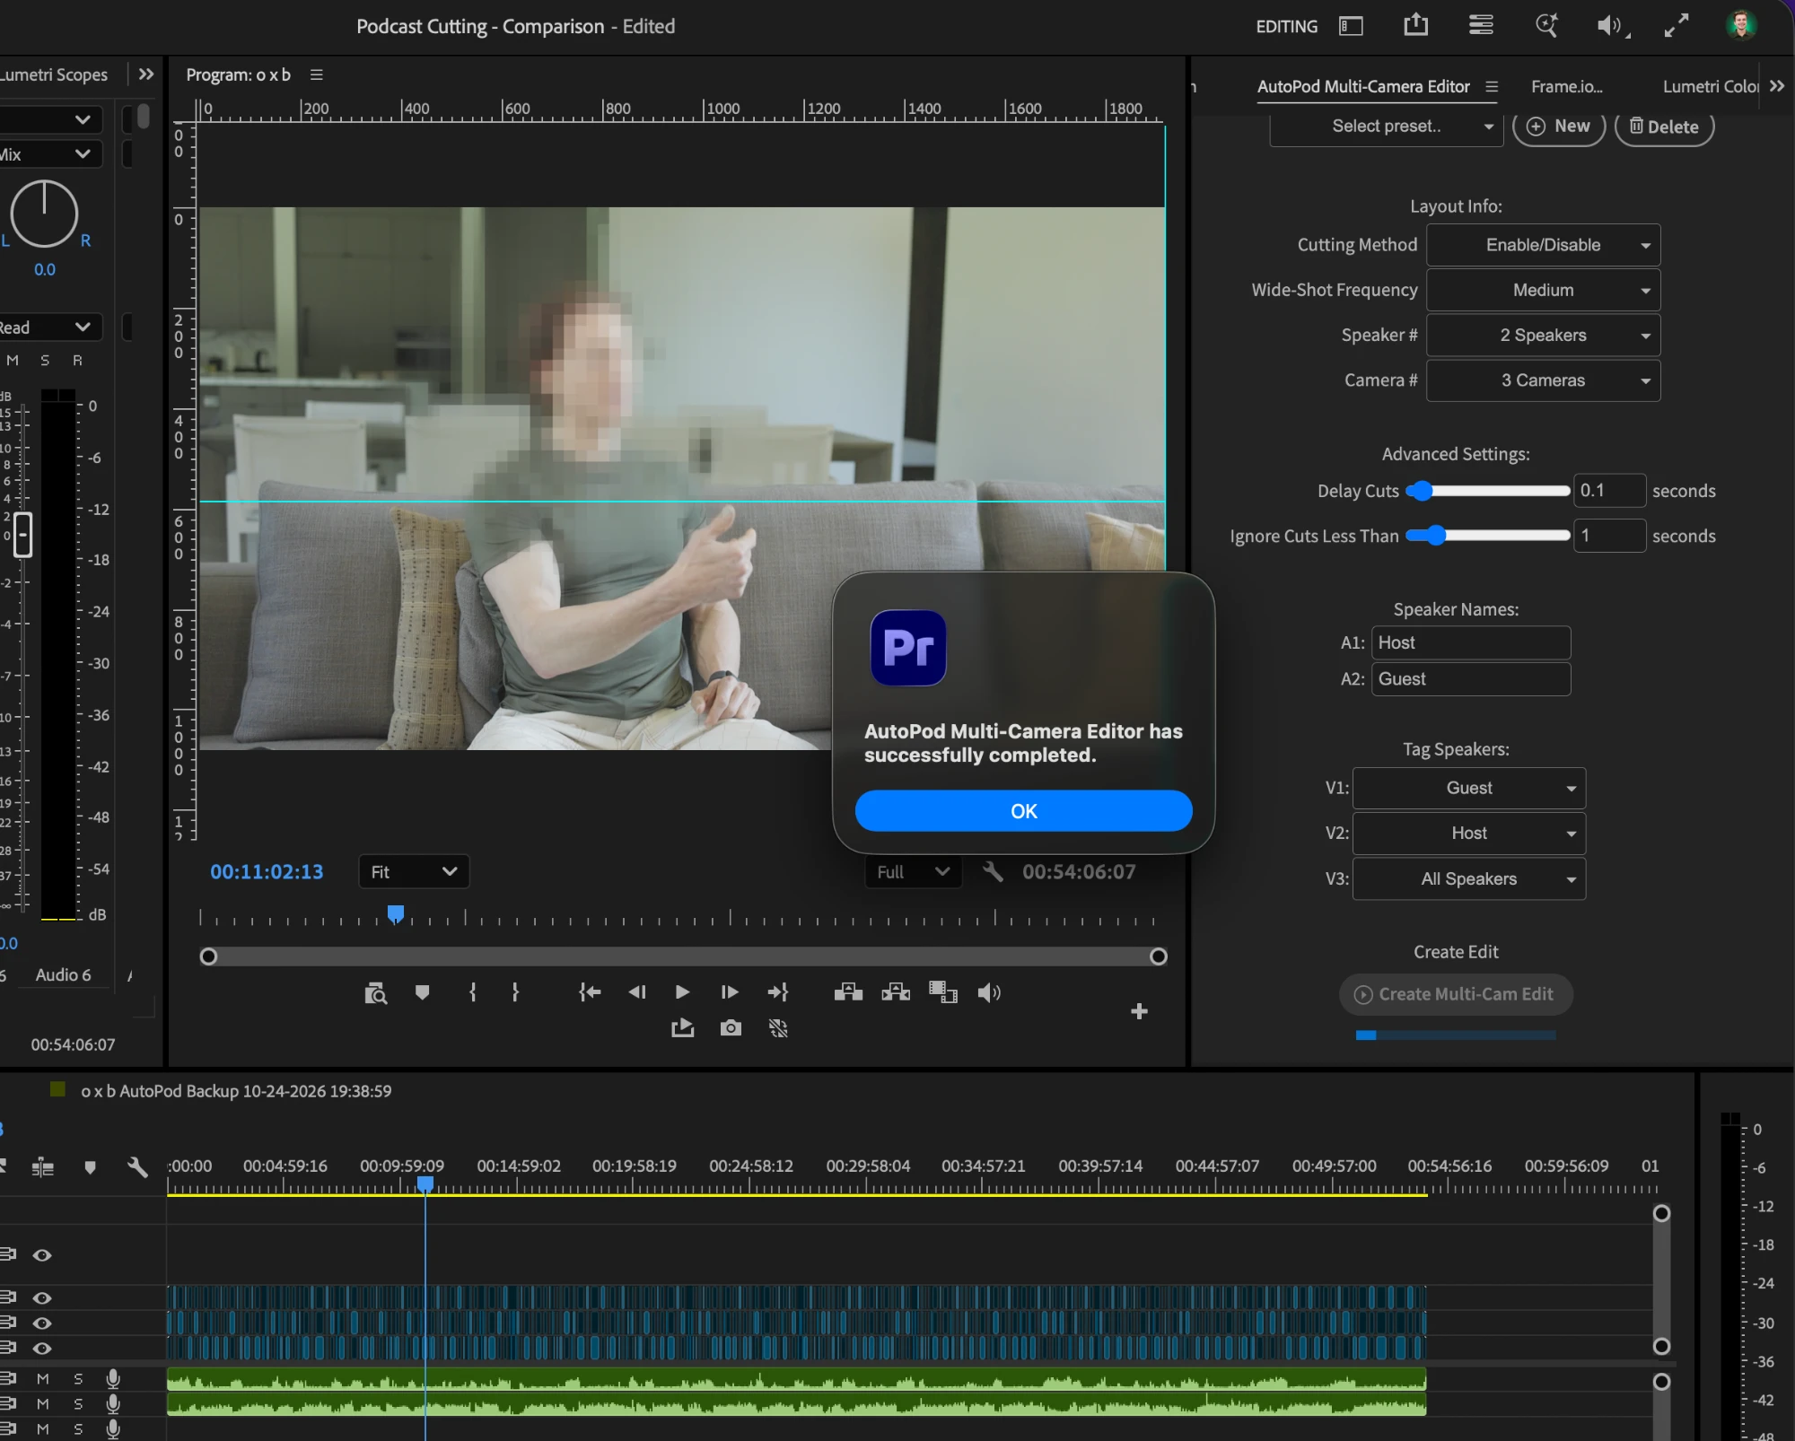The width and height of the screenshot is (1795, 1441).
Task: Step back one frame
Action: click(x=637, y=991)
